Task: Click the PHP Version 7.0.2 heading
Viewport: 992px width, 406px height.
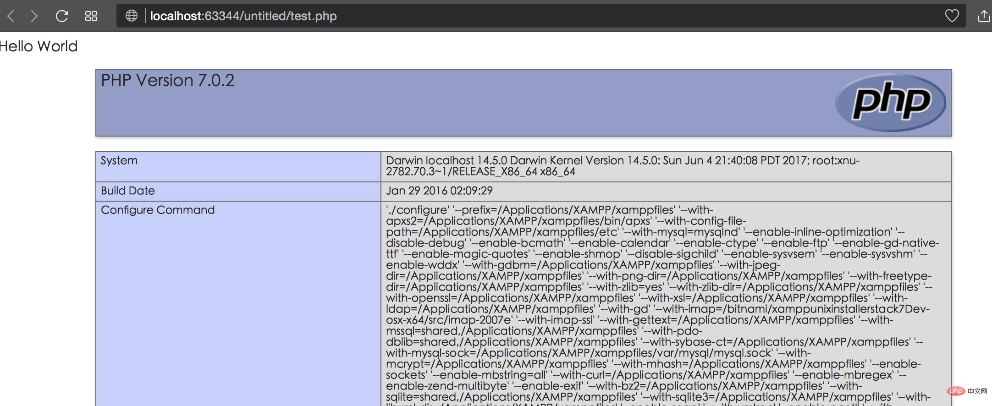Action: (x=168, y=81)
